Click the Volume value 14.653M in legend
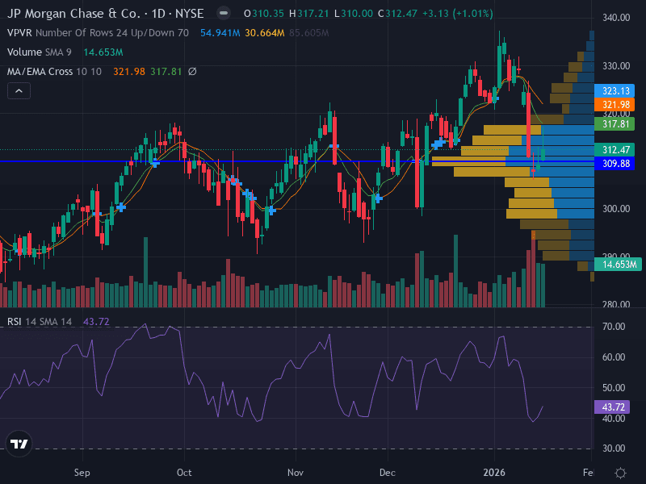Screen dimensions: 646x484 pos(103,52)
